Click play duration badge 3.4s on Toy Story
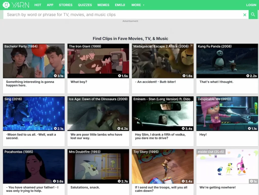The height and width of the screenshot is (195, 259). click(187, 181)
